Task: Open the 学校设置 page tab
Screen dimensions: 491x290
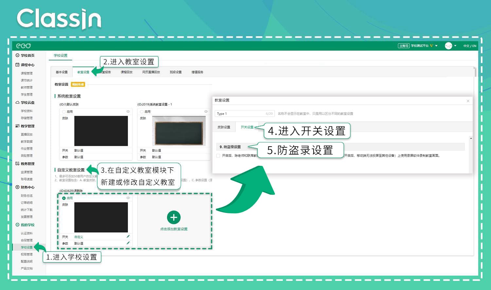Action: pos(61,56)
